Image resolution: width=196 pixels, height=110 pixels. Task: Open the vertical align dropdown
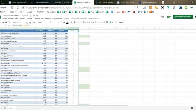pos(88,22)
